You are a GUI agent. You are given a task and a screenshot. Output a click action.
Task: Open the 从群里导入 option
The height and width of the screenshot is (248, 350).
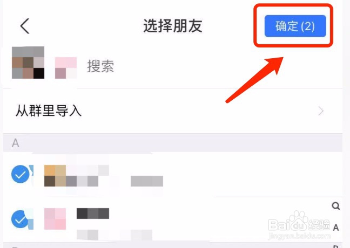173,111
